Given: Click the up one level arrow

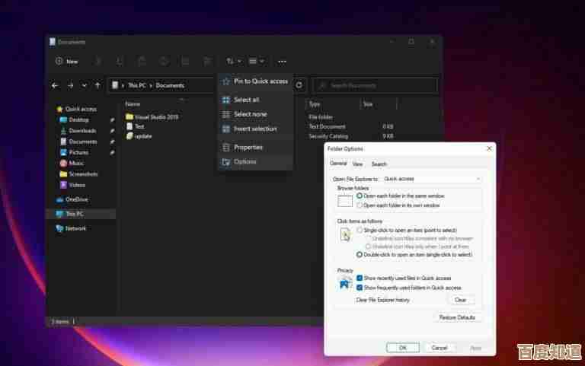Looking at the screenshot, I should [x=97, y=85].
